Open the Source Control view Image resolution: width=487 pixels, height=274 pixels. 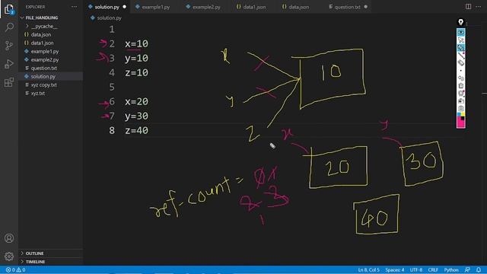[9, 46]
